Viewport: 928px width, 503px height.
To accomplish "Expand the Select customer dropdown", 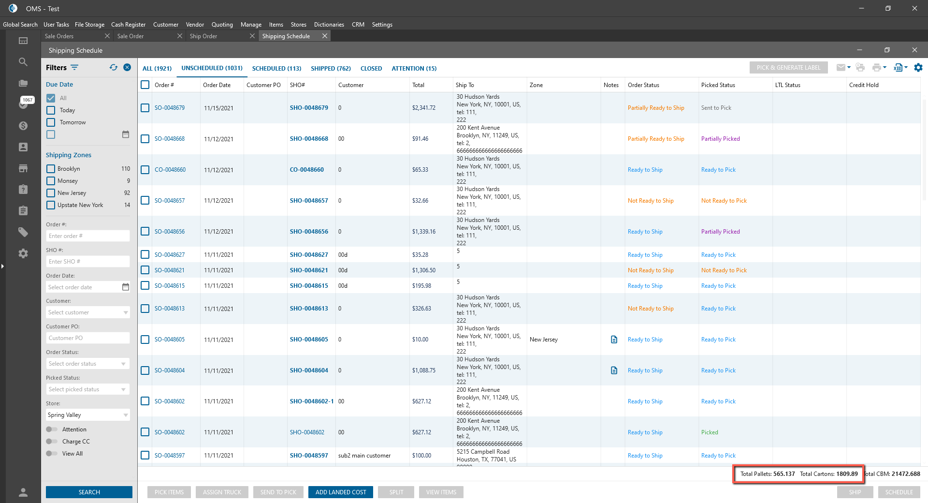I will tap(88, 312).
